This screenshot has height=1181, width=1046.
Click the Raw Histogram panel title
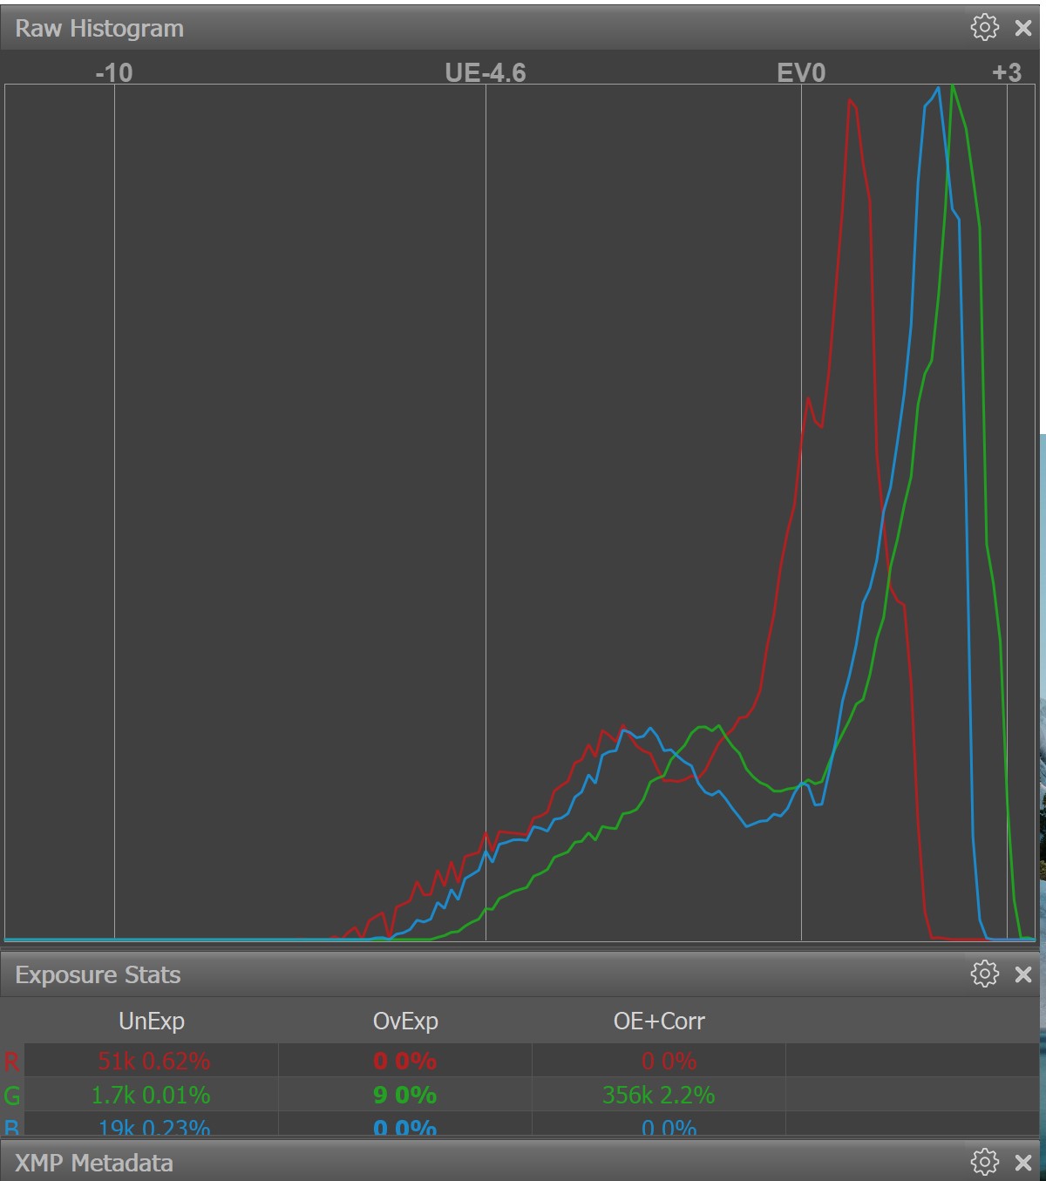(99, 28)
